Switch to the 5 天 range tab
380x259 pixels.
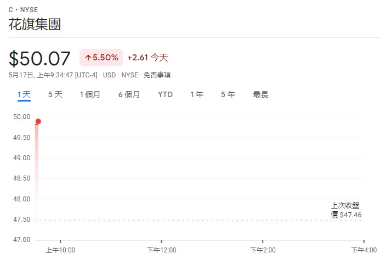pos(55,94)
